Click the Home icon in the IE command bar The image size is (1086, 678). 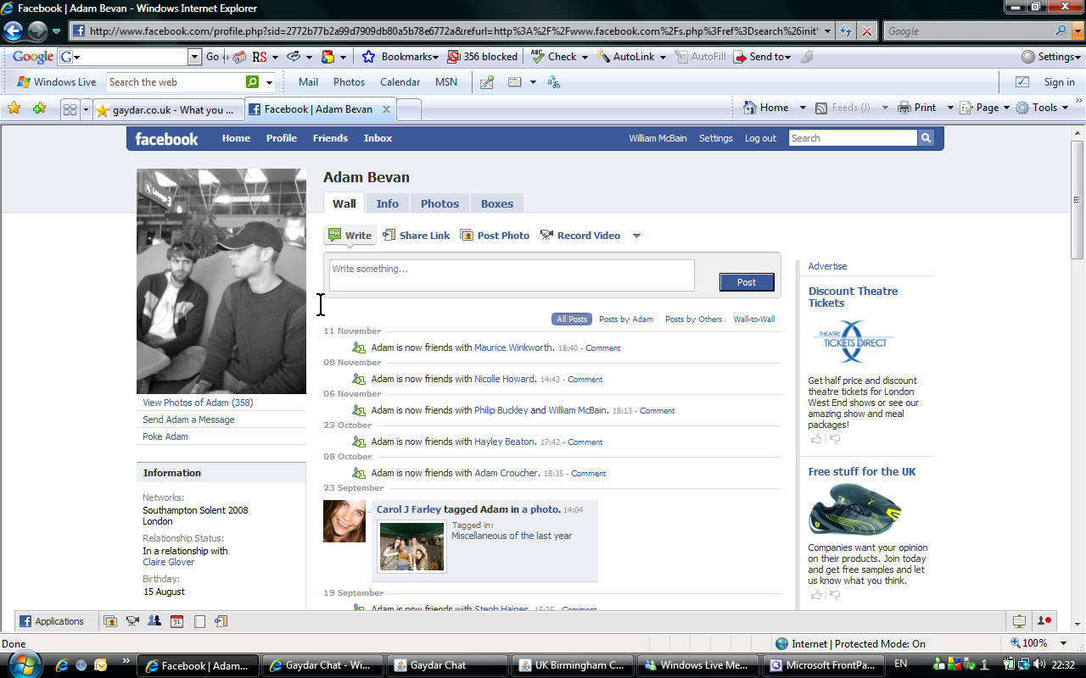[750, 108]
